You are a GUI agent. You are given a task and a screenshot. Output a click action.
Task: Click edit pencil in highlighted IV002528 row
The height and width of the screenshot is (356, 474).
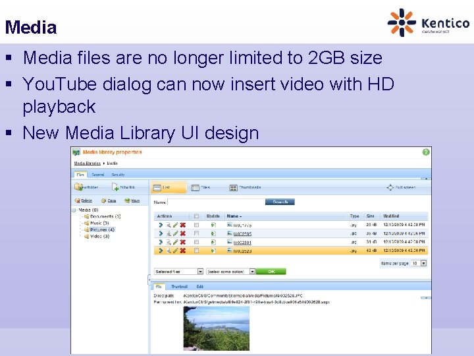[175, 251]
